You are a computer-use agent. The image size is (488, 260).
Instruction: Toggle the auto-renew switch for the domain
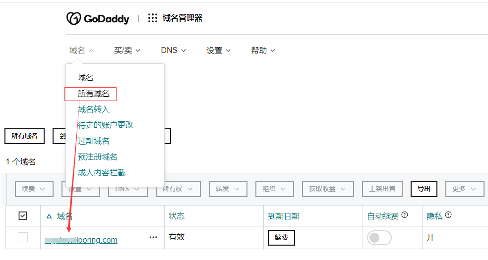(x=379, y=238)
